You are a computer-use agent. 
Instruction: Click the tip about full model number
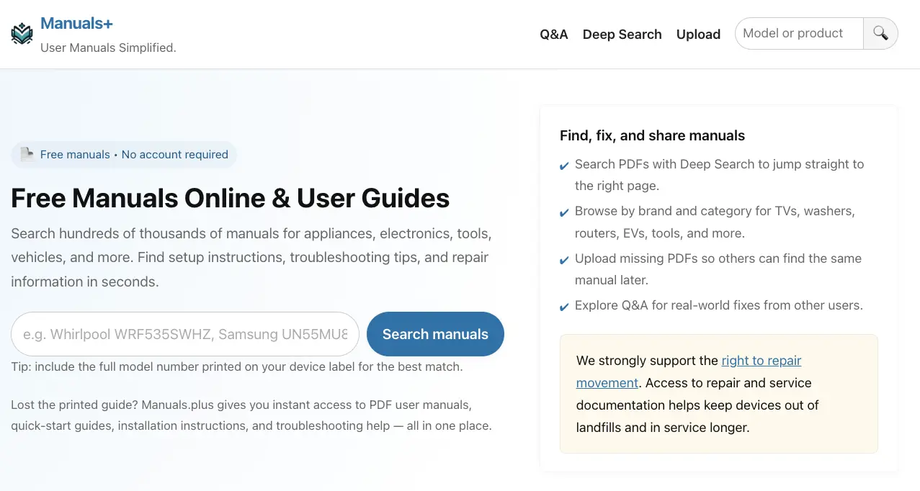pos(236,366)
